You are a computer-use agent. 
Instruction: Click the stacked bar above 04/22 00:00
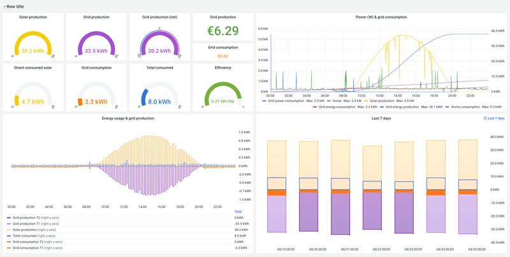tap(372, 188)
